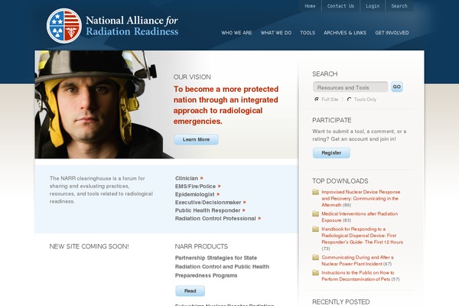Click the NARR clearinghouse description paragraph
This screenshot has width=459, height=306.
(x=101, y=190)
